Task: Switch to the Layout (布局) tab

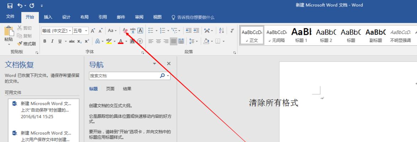Action: 84,17
